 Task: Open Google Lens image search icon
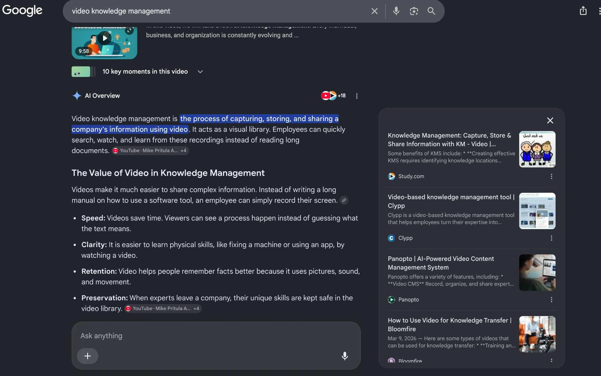click(414, 11)
